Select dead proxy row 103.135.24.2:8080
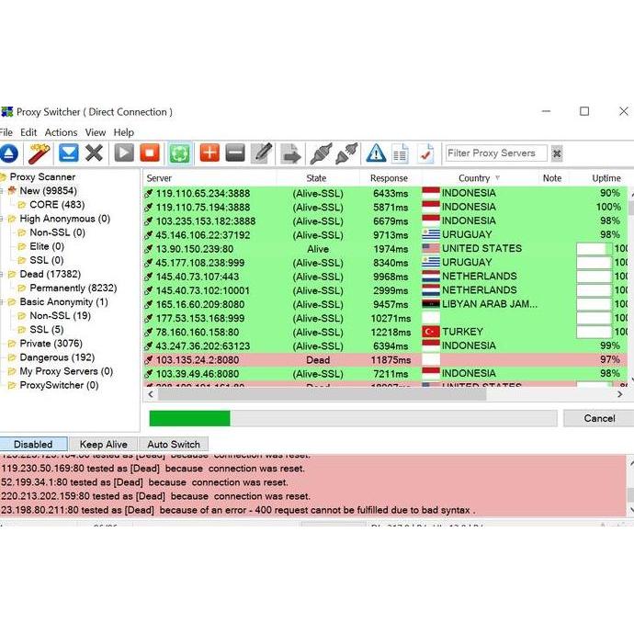634x634 pixels. 385,360
